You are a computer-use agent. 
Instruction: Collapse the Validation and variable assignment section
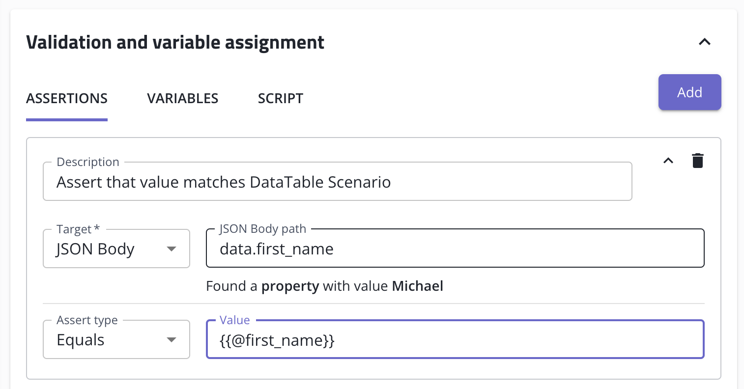704,42
